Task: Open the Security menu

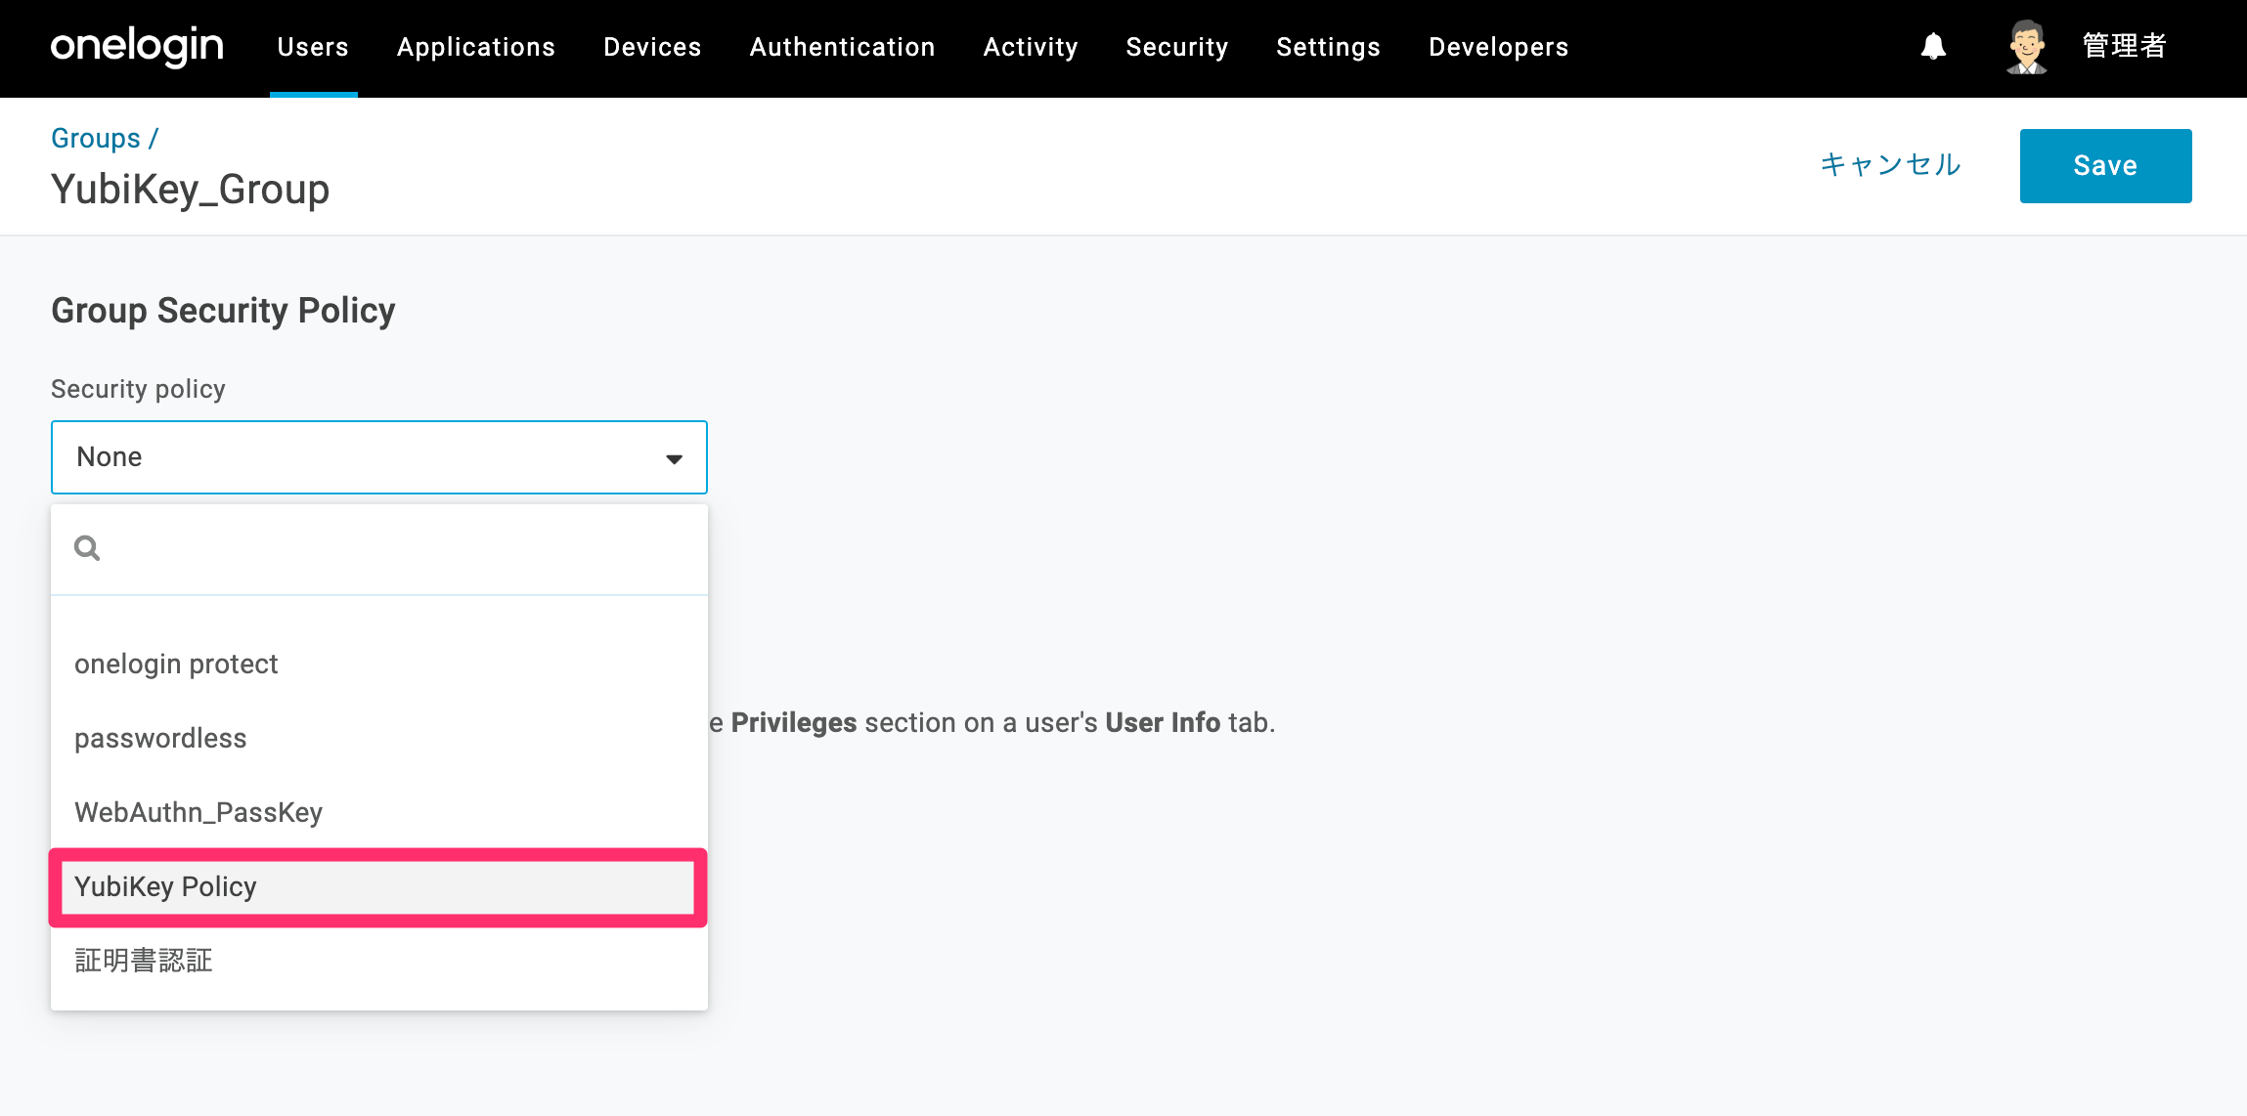Action: pyautogui.click(x=1177, y=47)
